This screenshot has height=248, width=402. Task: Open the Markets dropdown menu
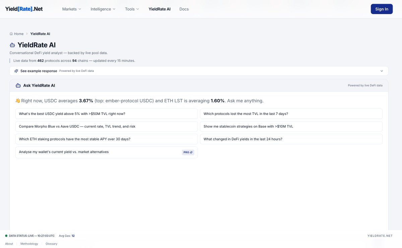click(x=72, y=9)
